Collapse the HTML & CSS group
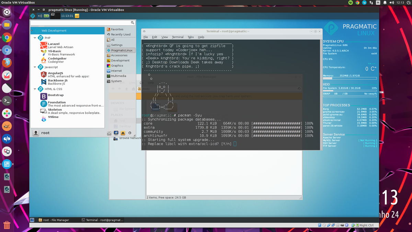 [35, 89]
